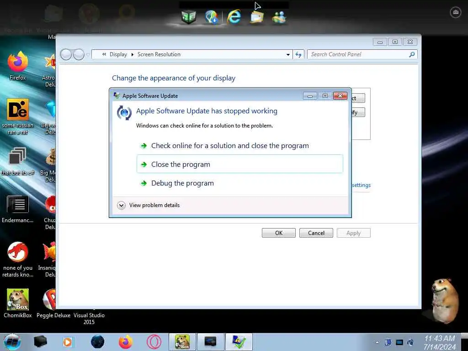
Task: Open the 'some russian ran a rat' desktop icon
Action: coord(18,117)
